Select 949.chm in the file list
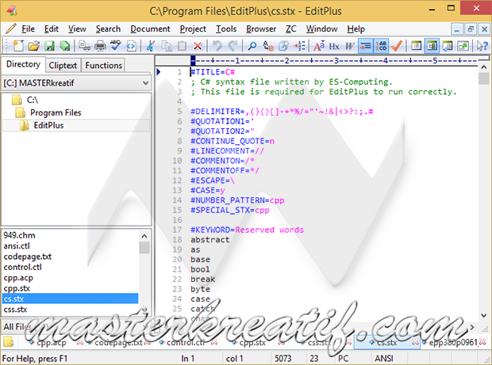Image resolution: width=492 pixels, height=365 pixels. point(19,235)
